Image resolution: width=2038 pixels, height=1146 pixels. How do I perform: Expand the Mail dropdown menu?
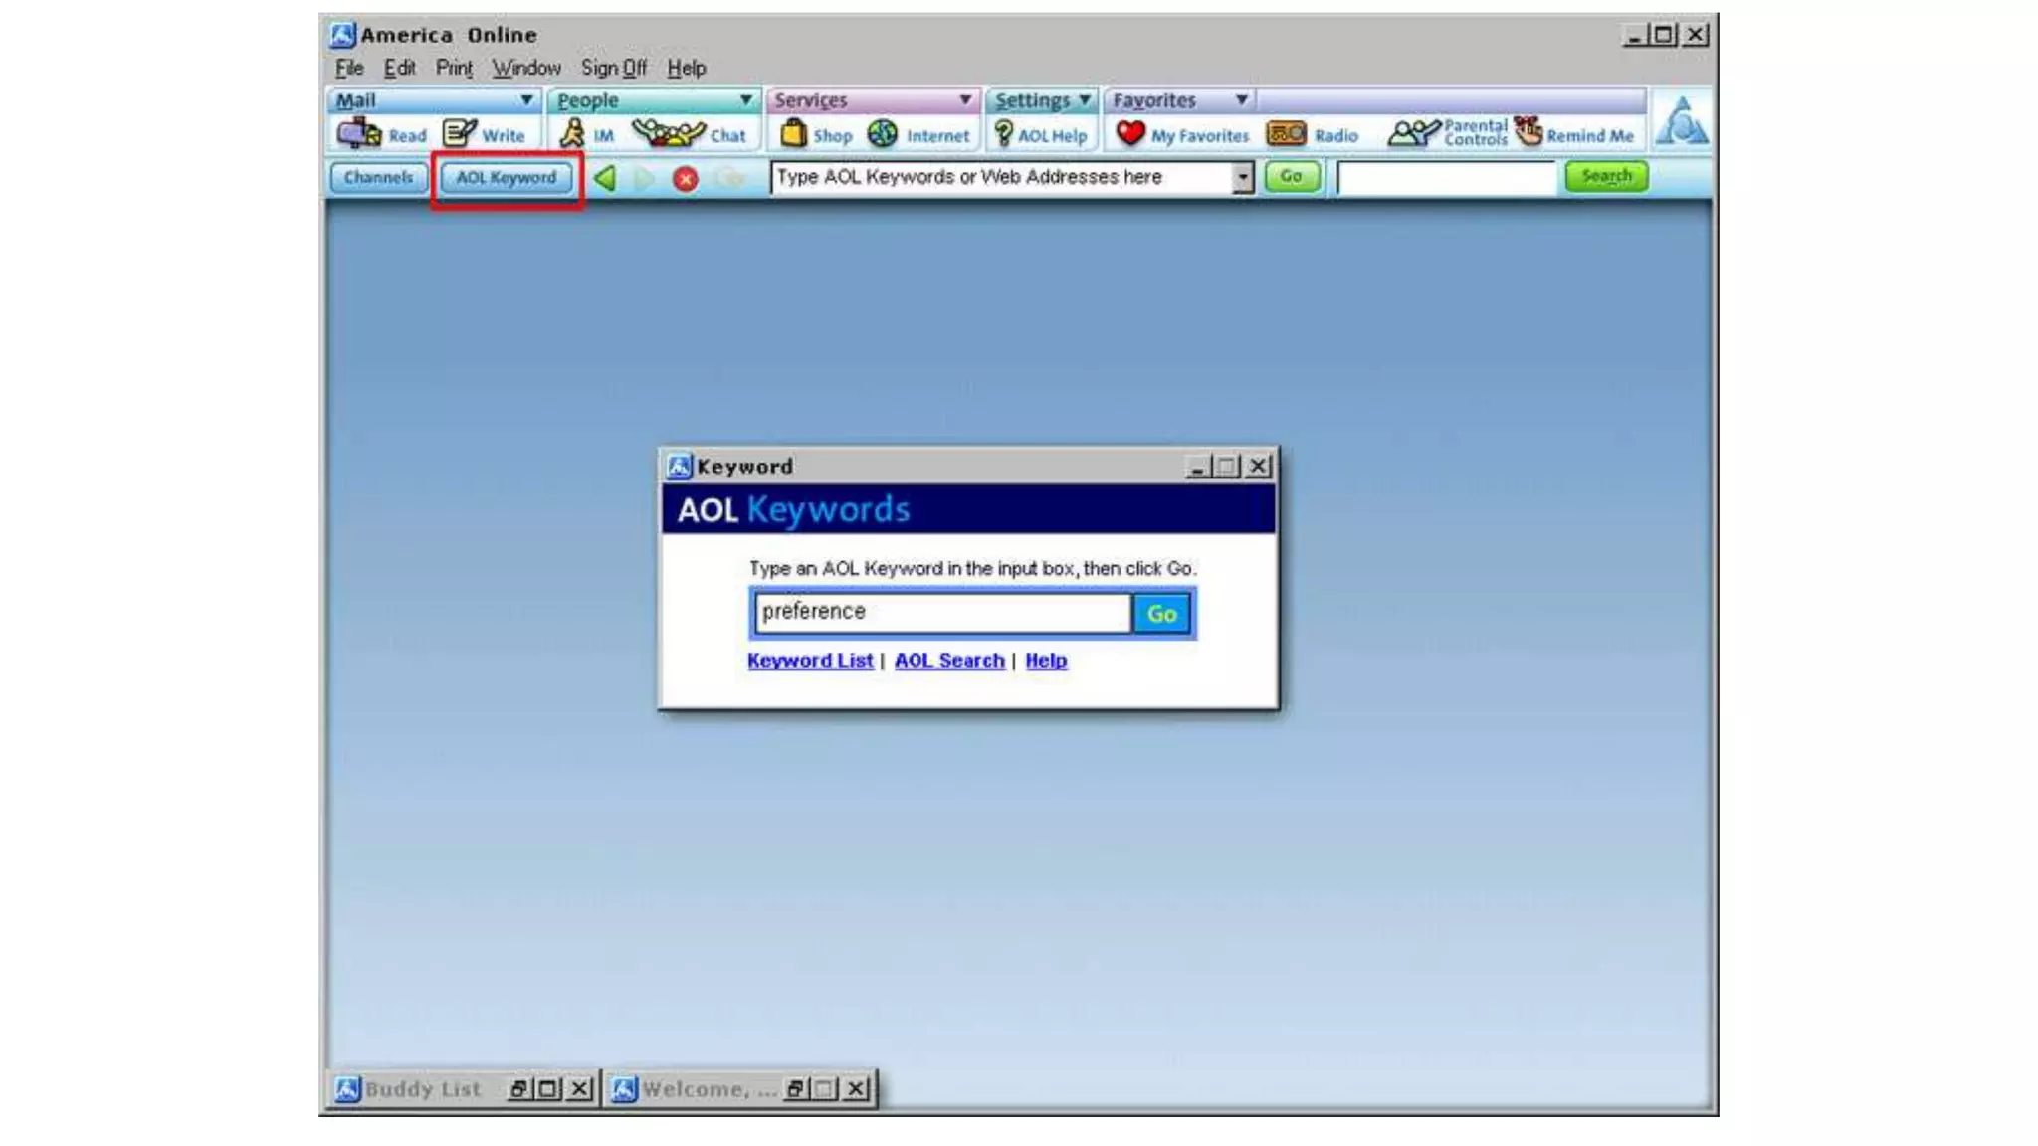(526, 100)
